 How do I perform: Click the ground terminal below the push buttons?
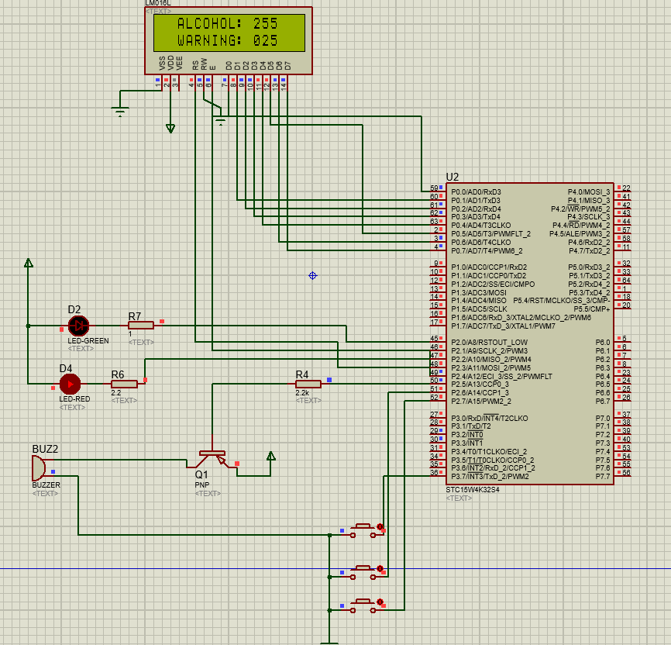(x=329, y=643)
